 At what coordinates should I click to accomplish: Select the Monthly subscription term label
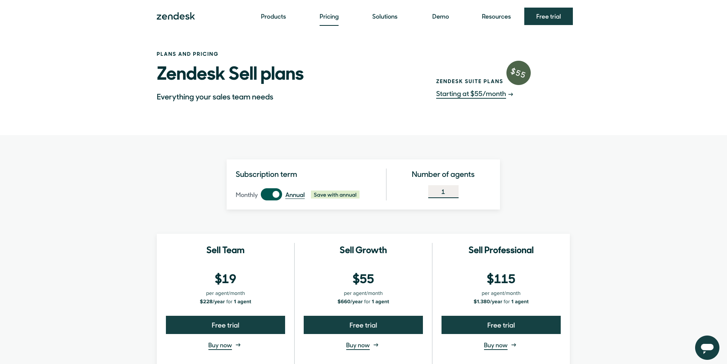coord(246,195)
